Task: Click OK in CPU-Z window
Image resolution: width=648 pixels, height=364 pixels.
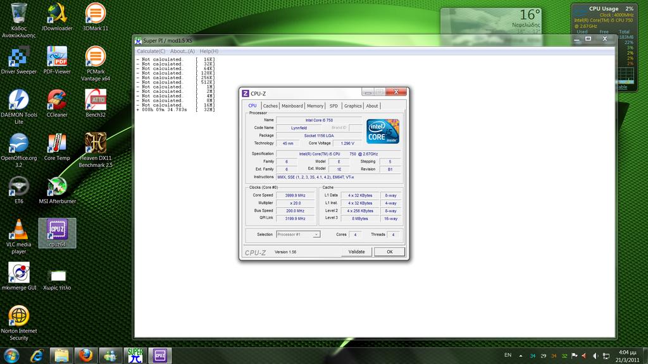Action: [389, 252]
